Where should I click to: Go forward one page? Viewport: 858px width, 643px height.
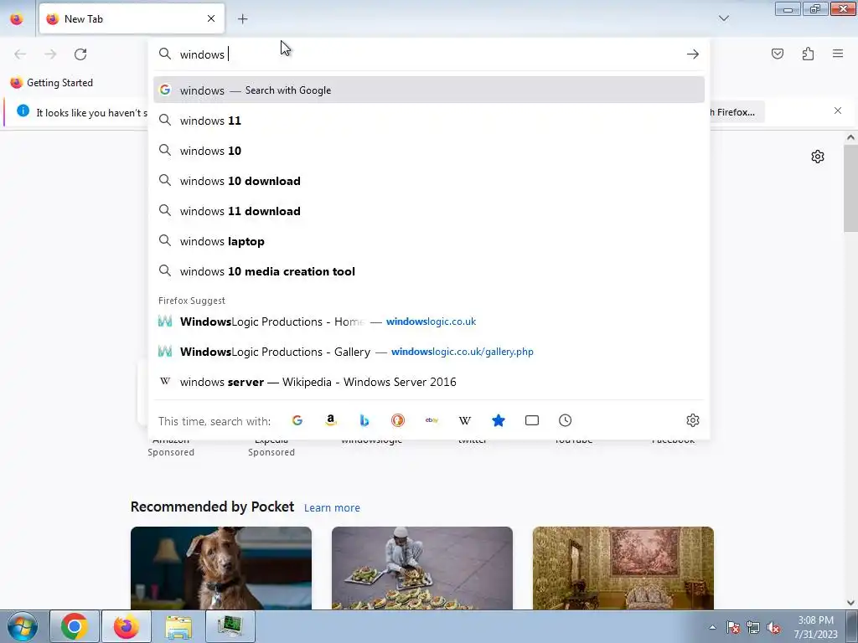(50, 54)
